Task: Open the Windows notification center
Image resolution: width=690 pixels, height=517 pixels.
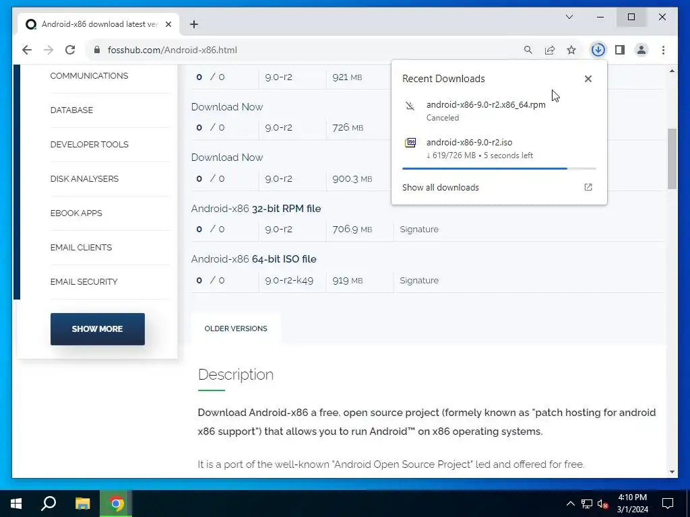Action: click(x=668, y=504)
